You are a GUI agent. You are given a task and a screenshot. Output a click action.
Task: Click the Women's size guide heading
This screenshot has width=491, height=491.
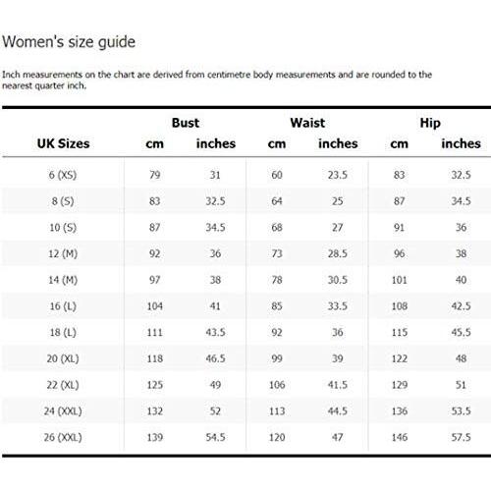[x=69, y=42]
